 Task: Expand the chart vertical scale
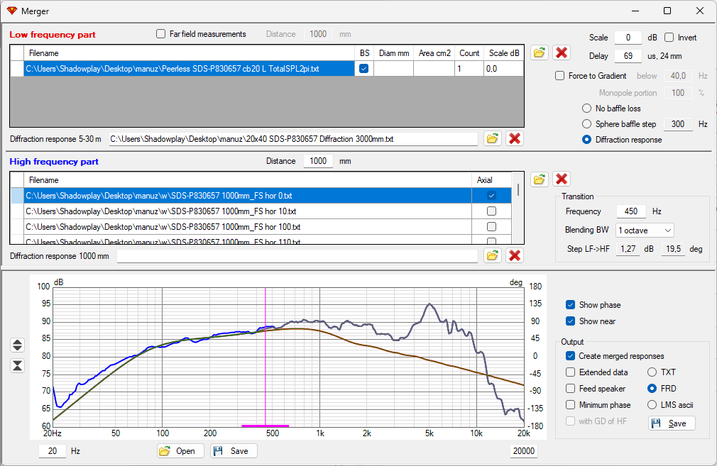tap(17, 345)
